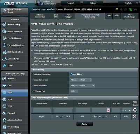Image resolution: width=140 pixels, height=134 pixels.
Task: Switch to the Port Trigger tab
Action: (69, 16)
